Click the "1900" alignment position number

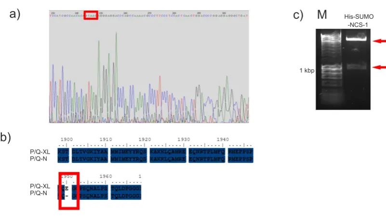pos(67,139)
